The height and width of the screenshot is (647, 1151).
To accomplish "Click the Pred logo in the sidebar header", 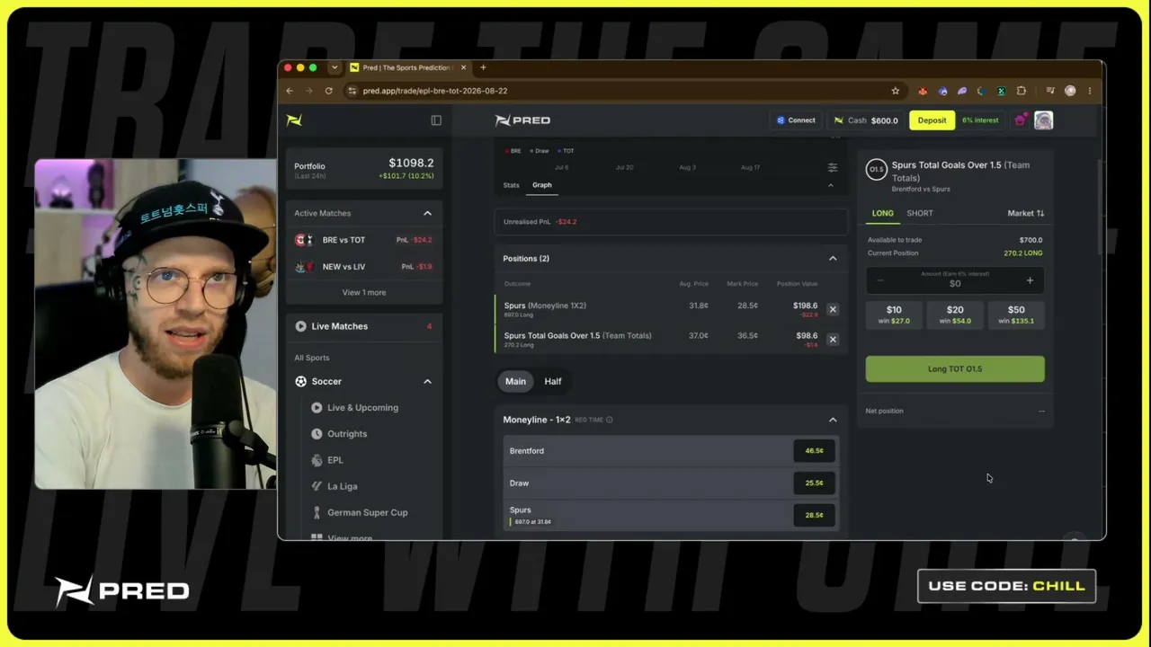I will 294,120.
